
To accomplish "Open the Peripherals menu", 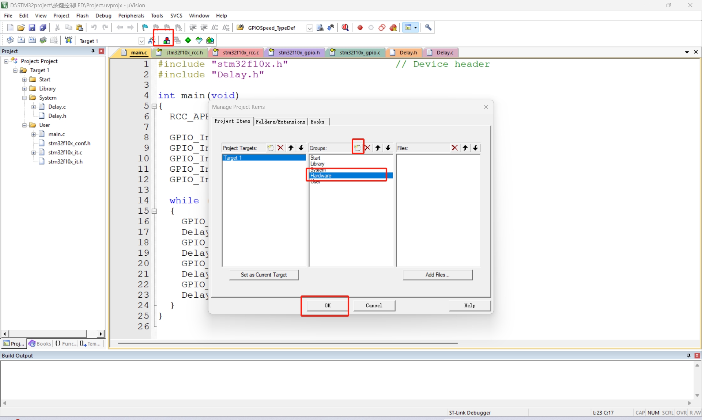I will [131, 16].
